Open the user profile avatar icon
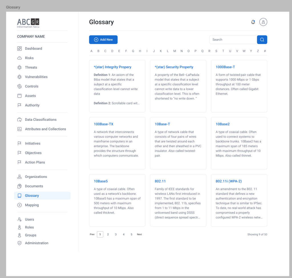292x278 pixels. (x=263, y=22)
